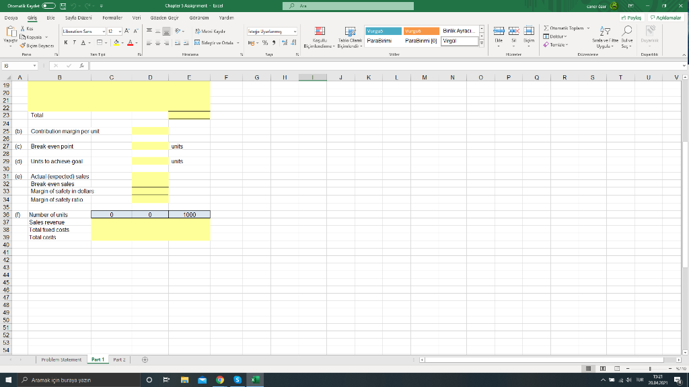689x387 pixels.
Task: Switch to the Problem Statement sheet tab
Action: 61,360
